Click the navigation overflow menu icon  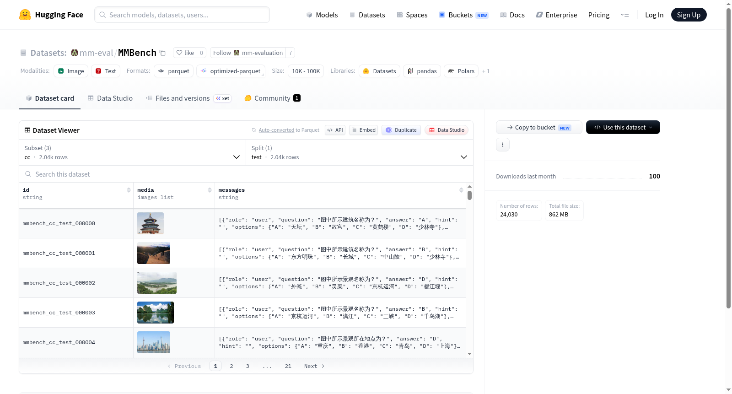(624, 15)
